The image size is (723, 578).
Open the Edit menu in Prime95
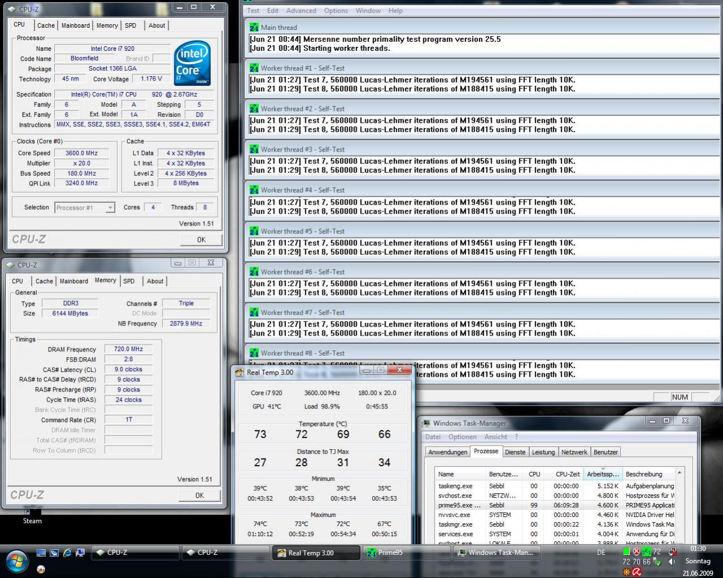click(273, 11)
